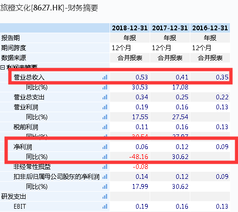Click the 营业总收入 row label
Screen dimensions: 238x212
point(29,77)
